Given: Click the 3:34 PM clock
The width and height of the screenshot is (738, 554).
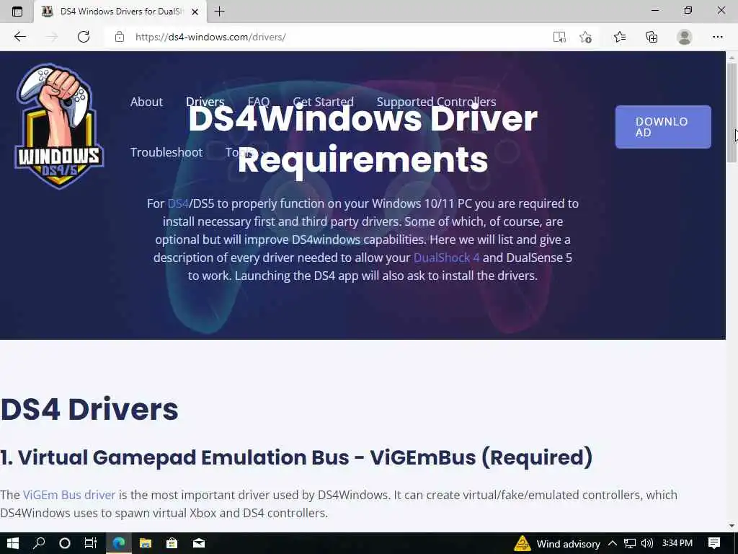Looking at the screenshot, I should [x=677, y=543].
